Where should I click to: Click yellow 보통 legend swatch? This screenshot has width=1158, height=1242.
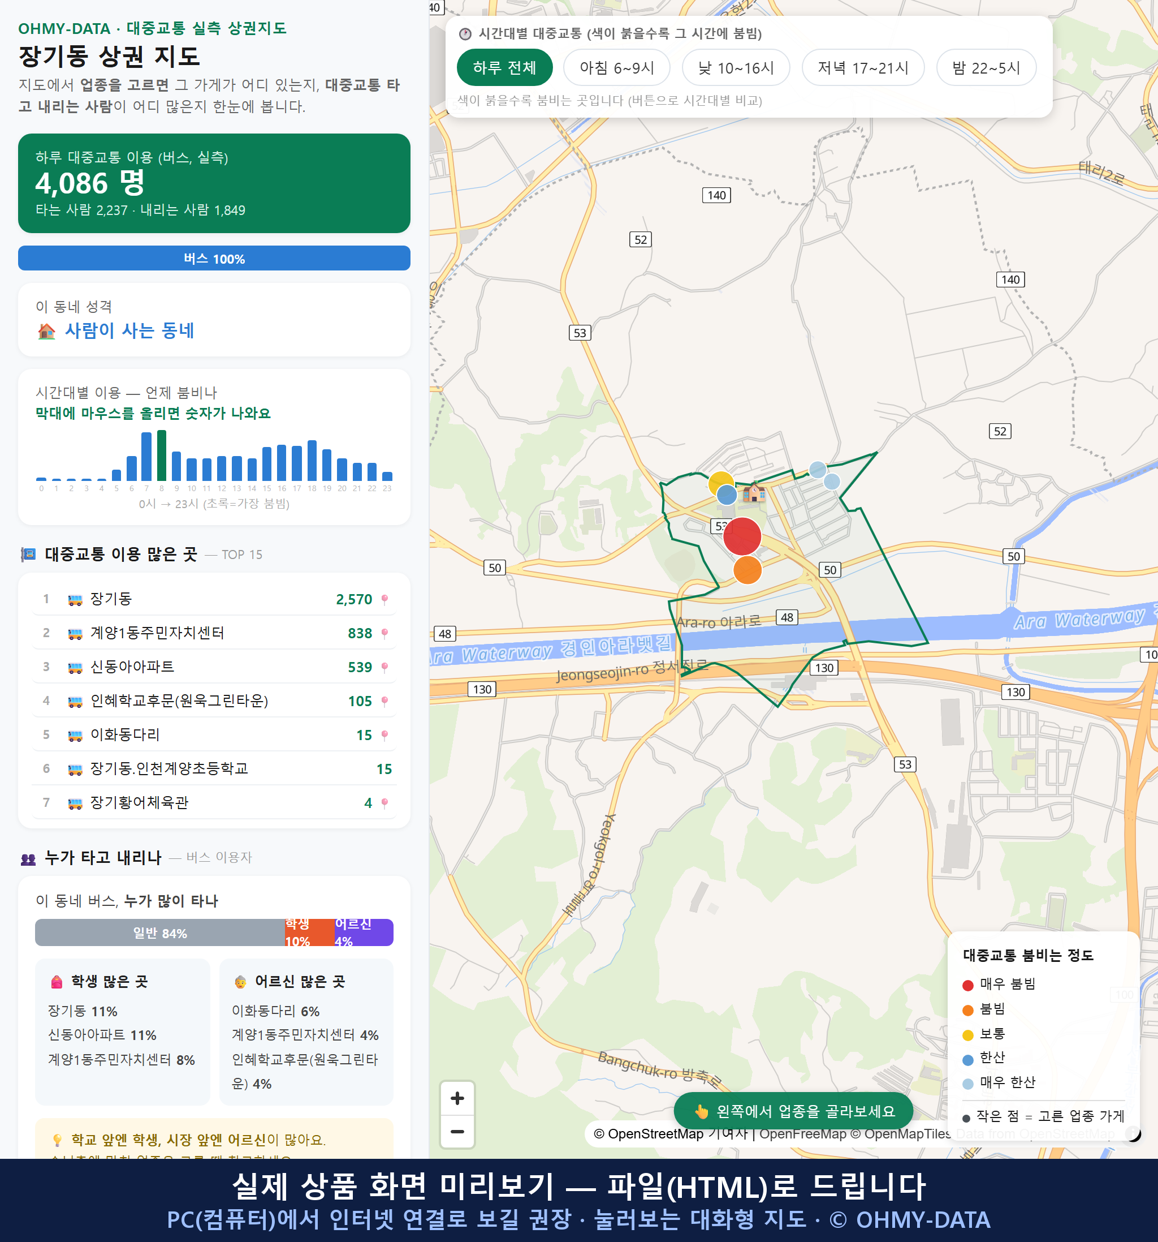click(x=967, y=1035)
